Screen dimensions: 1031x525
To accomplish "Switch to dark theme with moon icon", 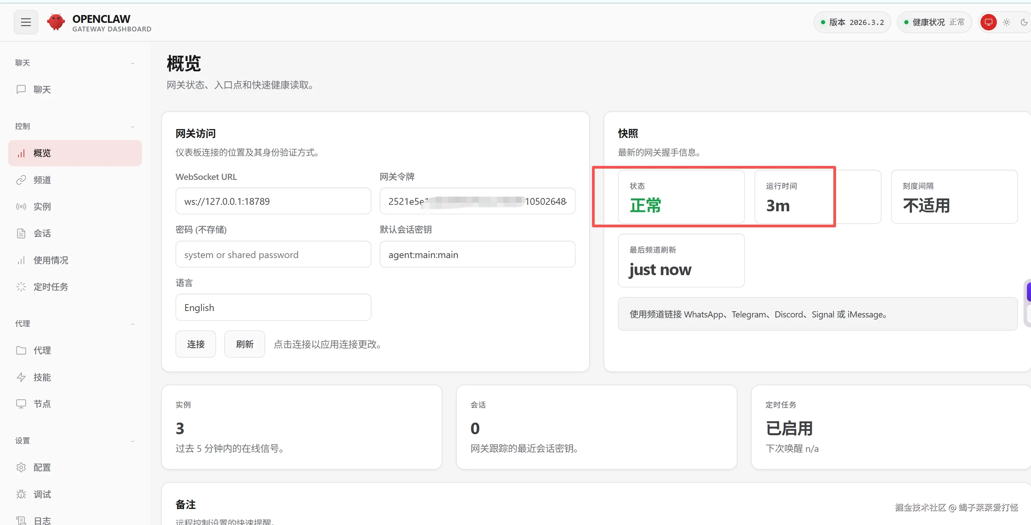I will tap(1023, 22).
